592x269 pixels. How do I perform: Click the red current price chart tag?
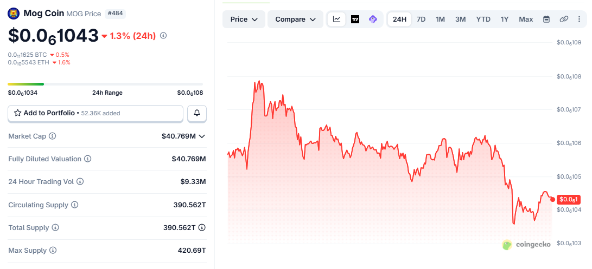click(x=568, y=199)
